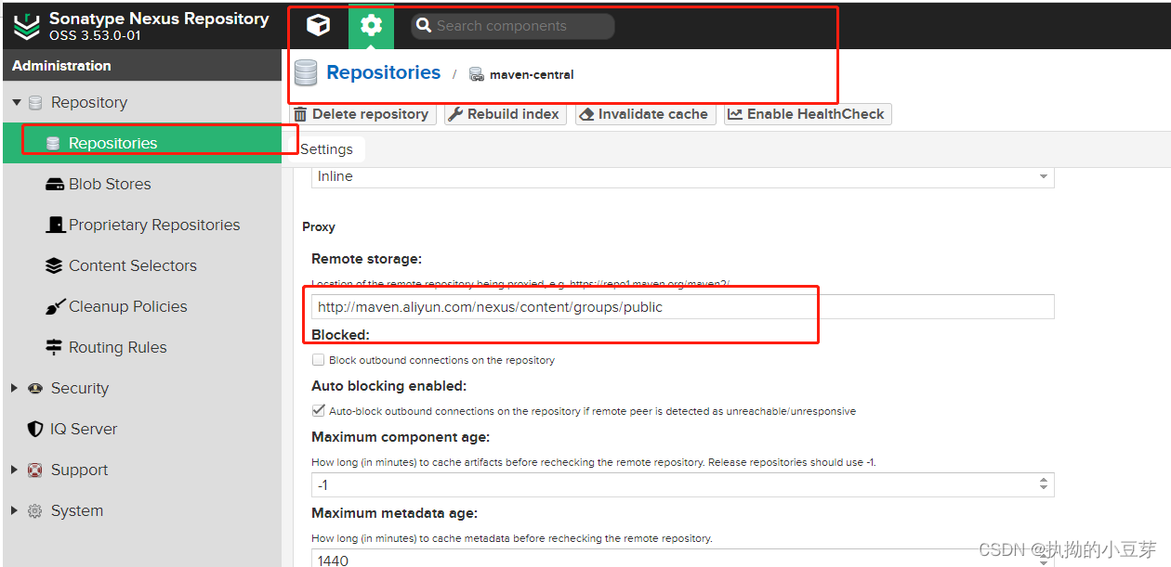Screen dimensions: 1171x567
Task: Expand the System tree node
Action: click(15, 510)
